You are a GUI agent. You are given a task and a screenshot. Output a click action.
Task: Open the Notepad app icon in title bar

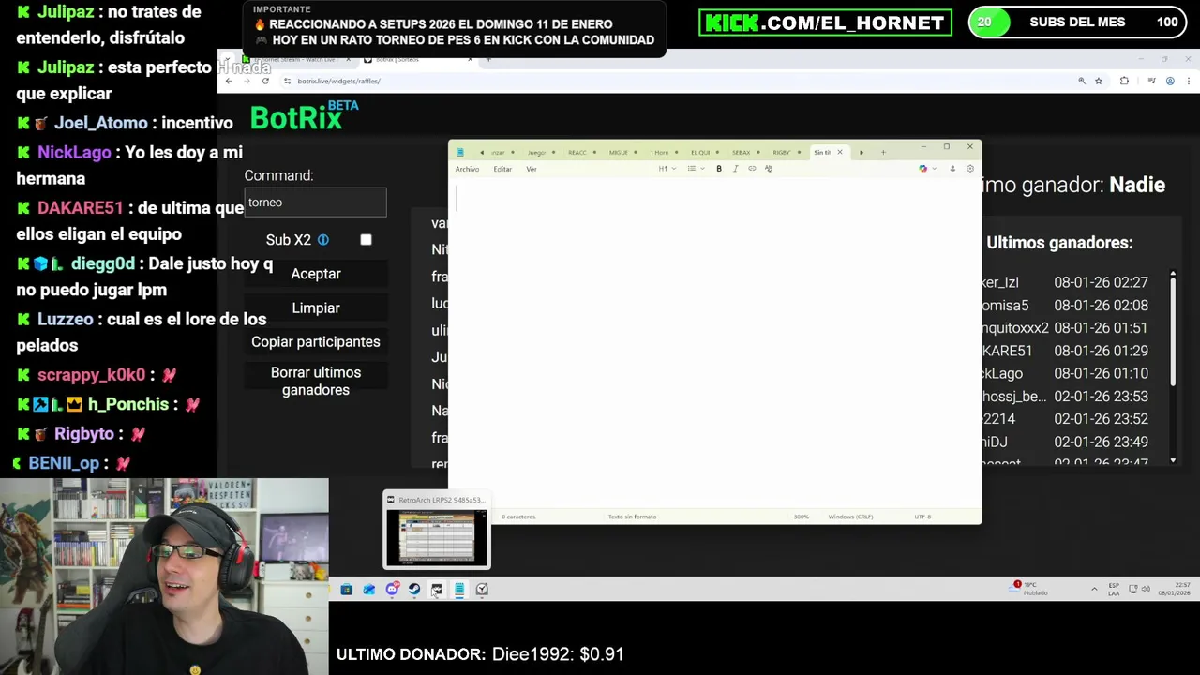460,152
